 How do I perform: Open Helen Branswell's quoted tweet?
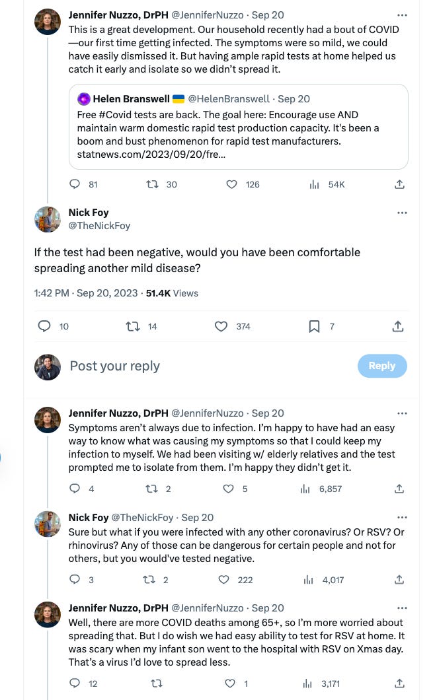238,126
